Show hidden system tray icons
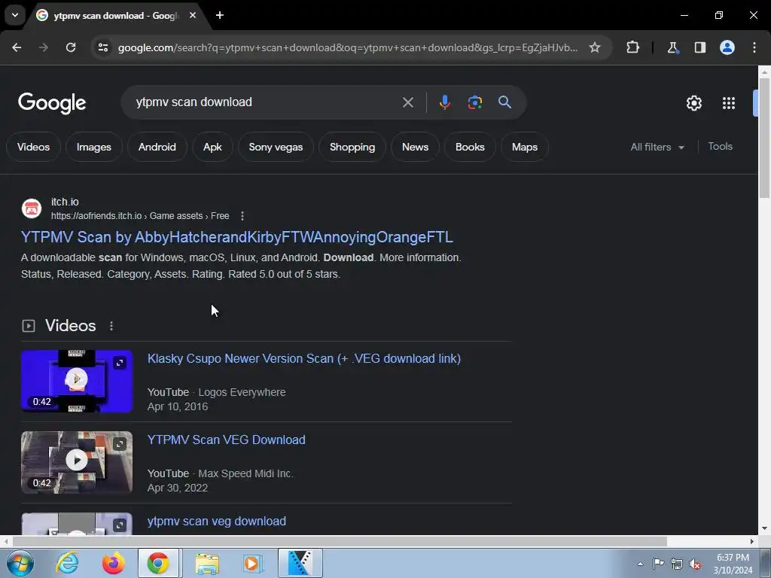The width and height of the screenshot is (771, 578). click(x=640, y=564)
